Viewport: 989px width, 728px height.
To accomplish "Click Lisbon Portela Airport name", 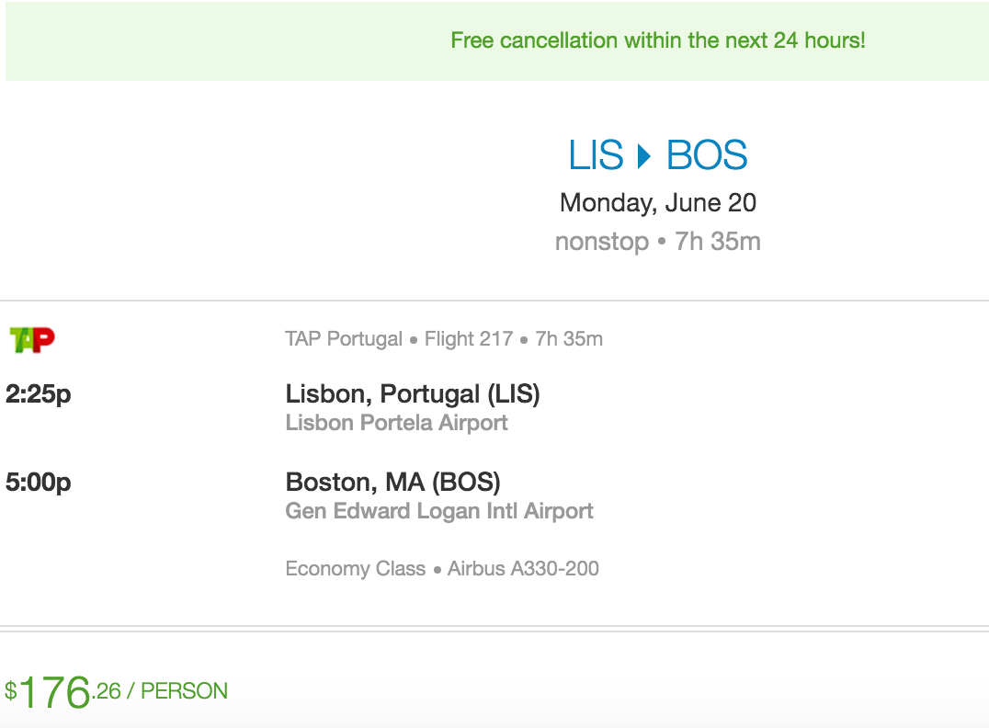I will point(396,423).
